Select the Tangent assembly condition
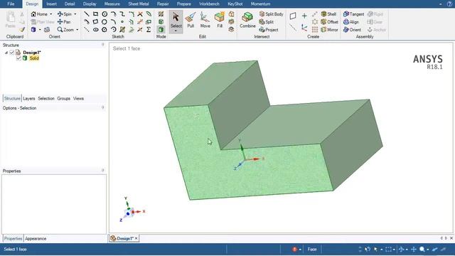This screenshot has width=455, height=256. tap(353, 14)
